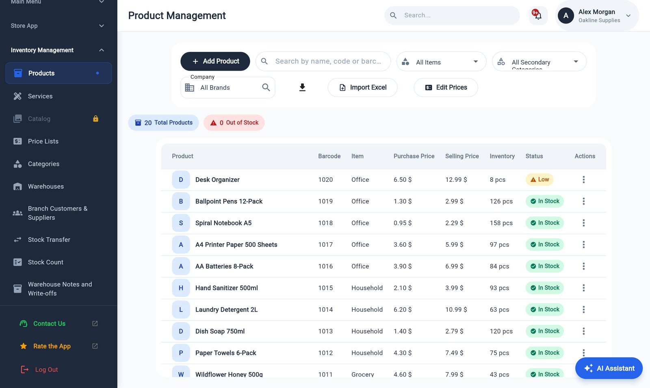Open Stock Count page
The width and height of the screenshot is (650, 388).
point(59,262)
